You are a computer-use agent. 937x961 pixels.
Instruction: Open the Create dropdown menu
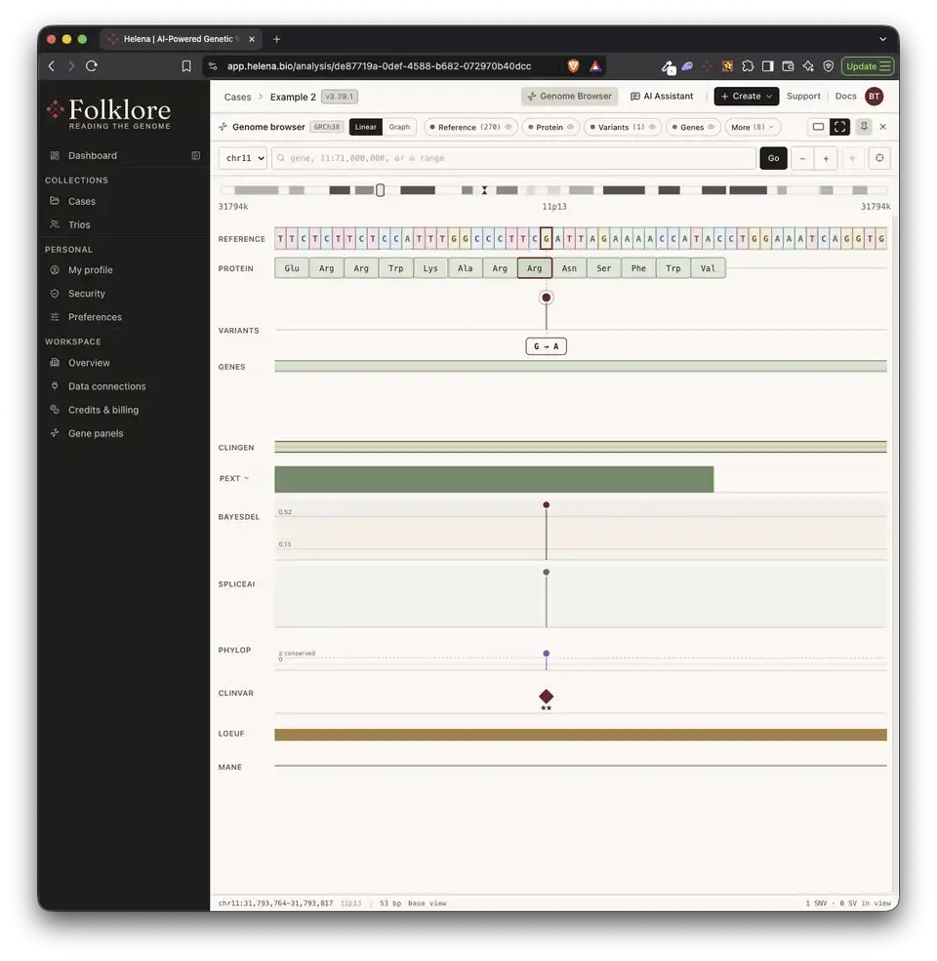(747, 97)
